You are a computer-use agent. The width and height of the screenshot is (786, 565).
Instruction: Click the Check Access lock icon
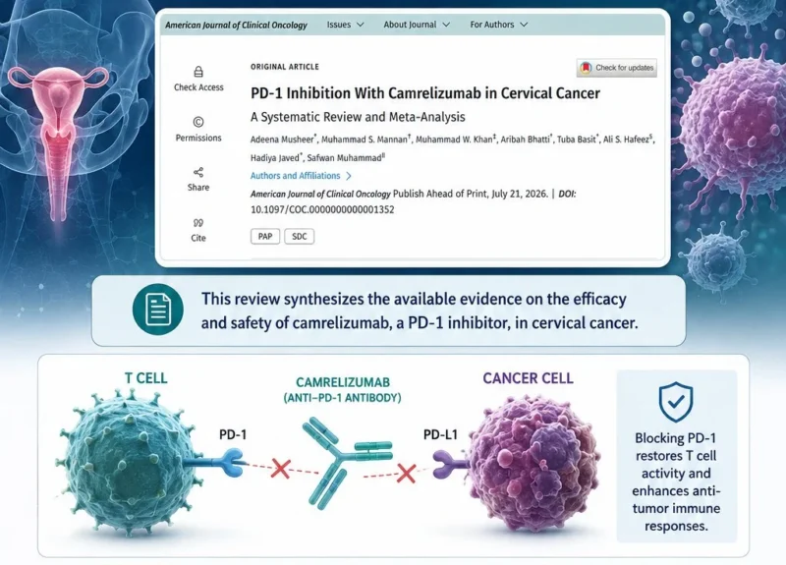click(198, 72)
